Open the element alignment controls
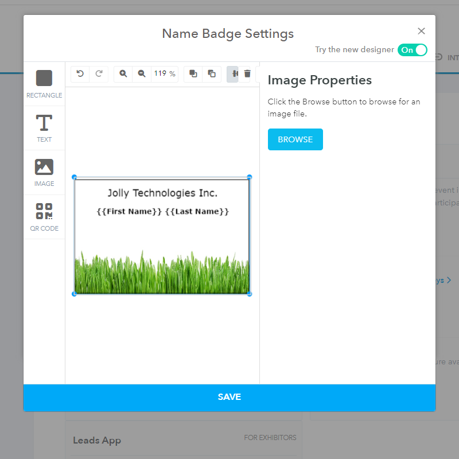This screenshot has height=459, width=459. point(232,73)
